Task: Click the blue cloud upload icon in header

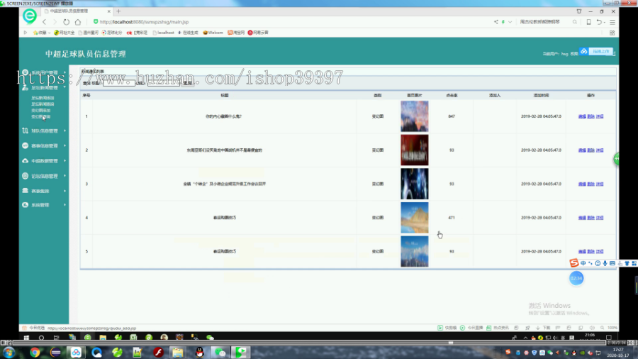Action: [584, 51]
